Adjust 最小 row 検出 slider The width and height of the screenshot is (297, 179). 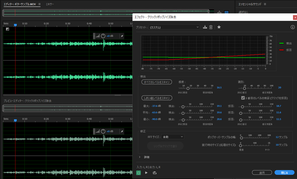(183, 120)
